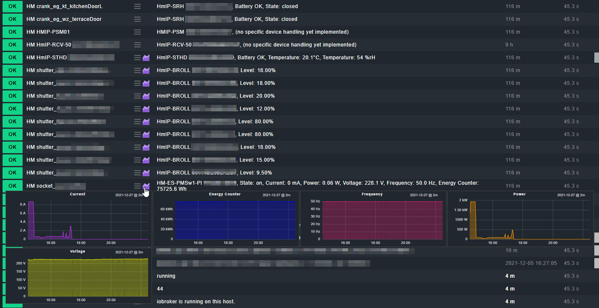This screenshot has height=308, width=599.
Task: Select the HM-ES-PMSw1-Pl socket output text
Action: click(318, 186)
